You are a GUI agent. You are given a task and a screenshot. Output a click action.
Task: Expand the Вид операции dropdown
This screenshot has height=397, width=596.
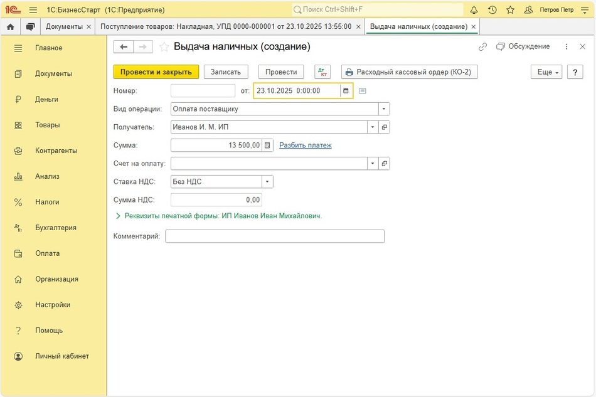(x=383, y=109)
